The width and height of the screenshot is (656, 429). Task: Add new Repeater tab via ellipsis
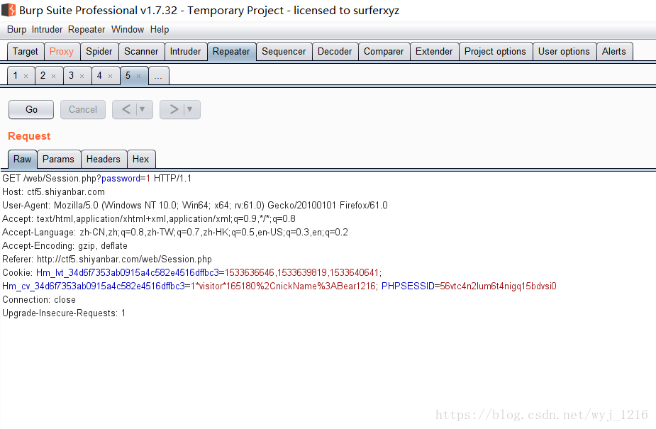click(158, 76)
